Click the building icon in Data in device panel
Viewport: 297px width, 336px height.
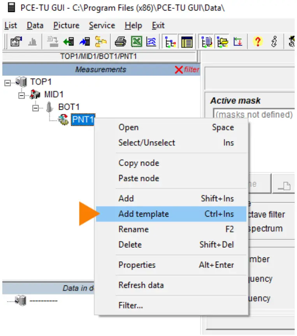pyautogui.click(x=21, y=301)
